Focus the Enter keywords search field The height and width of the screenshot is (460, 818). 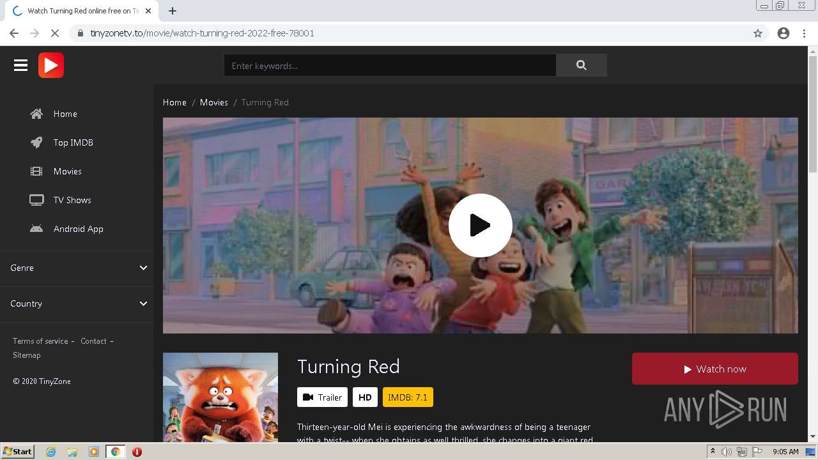[x=390, y=65]
